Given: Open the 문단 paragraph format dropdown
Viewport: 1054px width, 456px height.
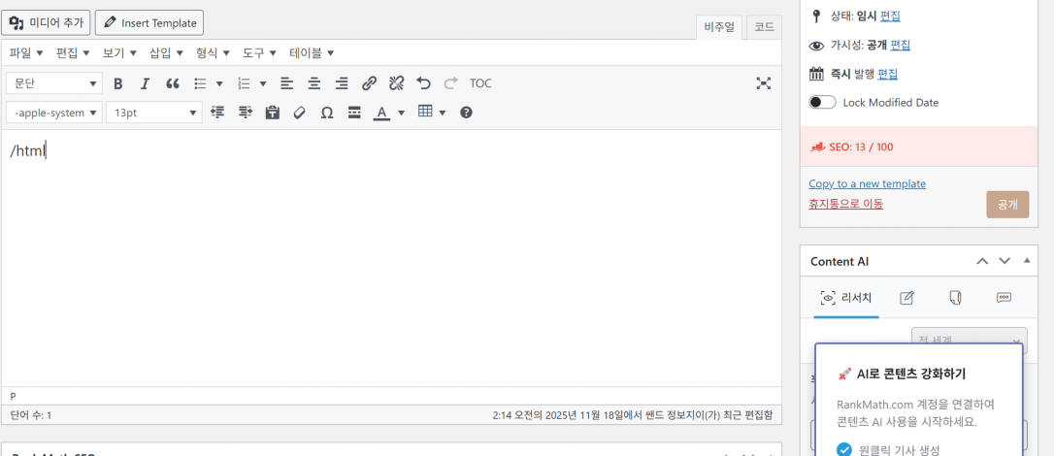Looking at the screenshot, I should tap(54, 84).
